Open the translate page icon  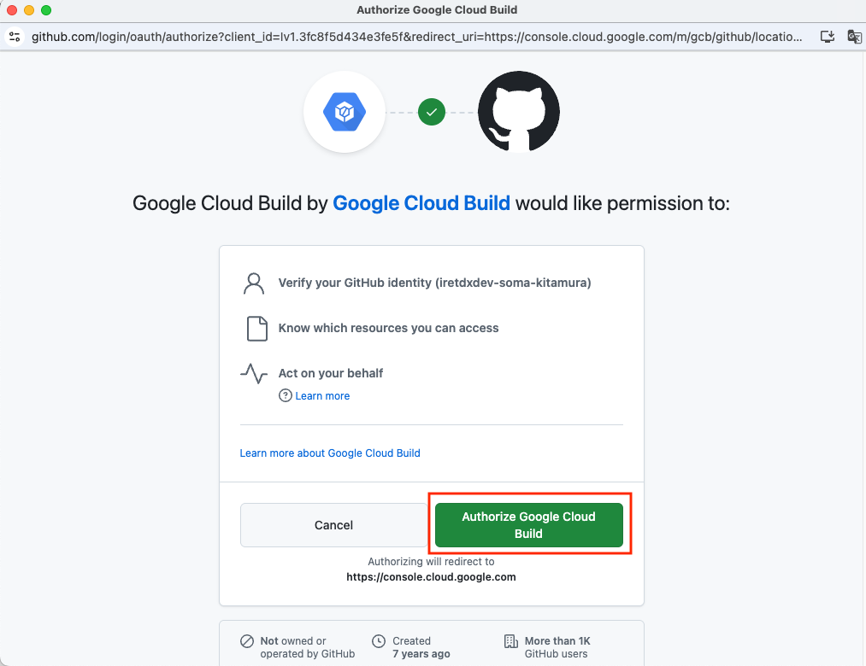pyautogui.click(x=854, y=37)
